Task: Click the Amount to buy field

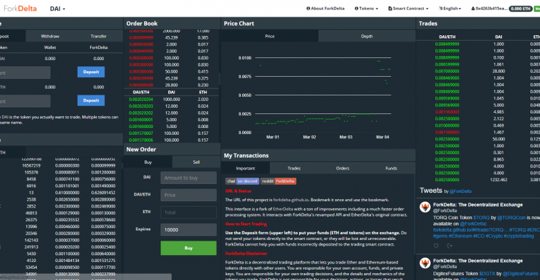Action: [188, 178]
